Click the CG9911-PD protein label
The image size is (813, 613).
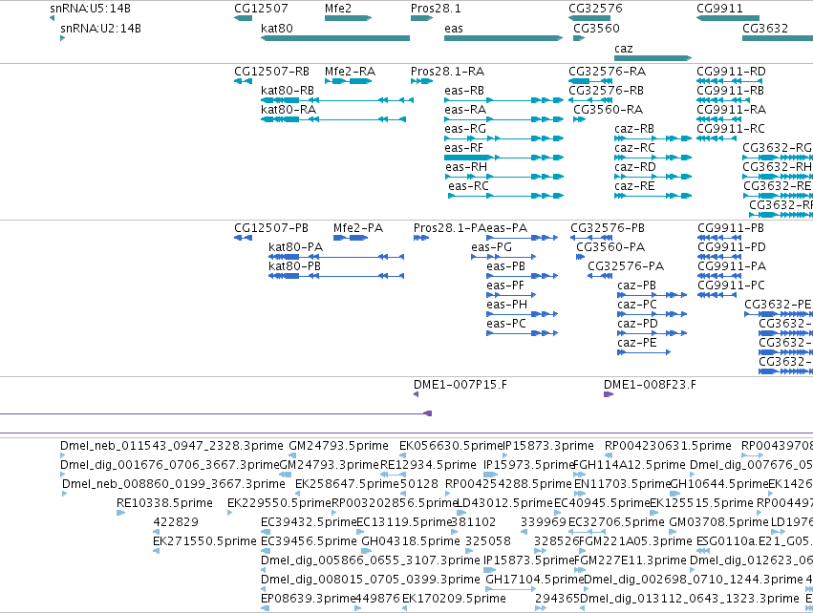click(732, 247)
